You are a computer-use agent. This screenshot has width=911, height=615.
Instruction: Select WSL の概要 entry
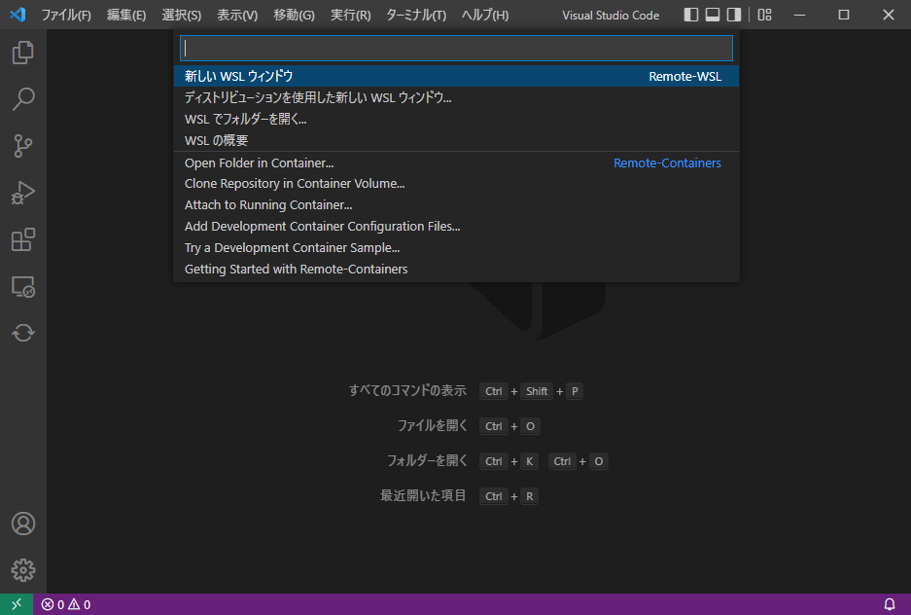click(x=456, y=141)
